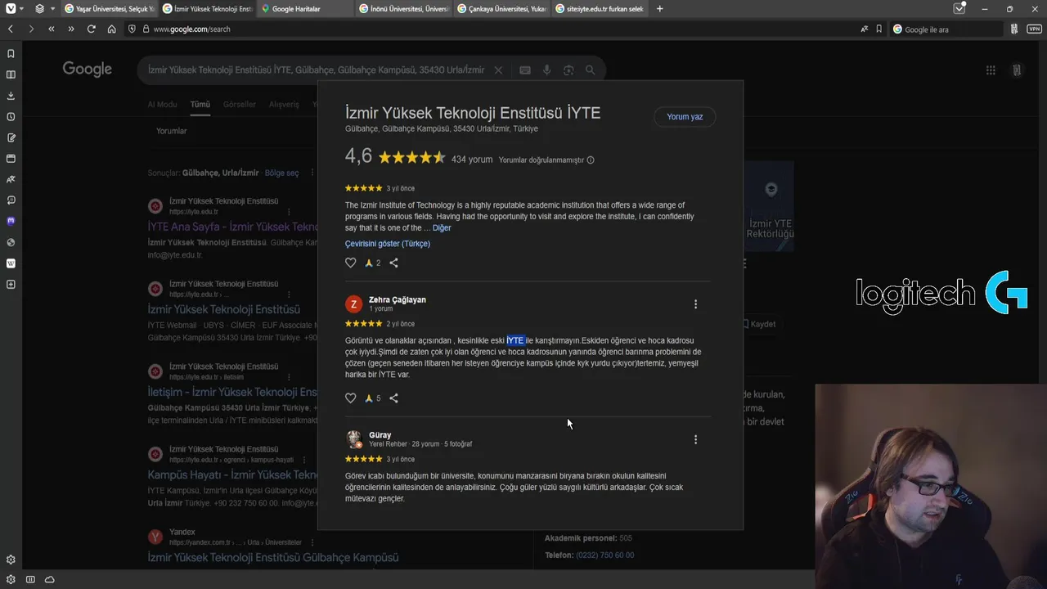Open the Downloads panel

(11, 96)
